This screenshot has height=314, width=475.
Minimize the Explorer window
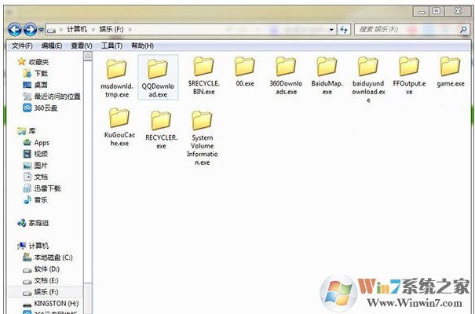click(x=421, y=12)
